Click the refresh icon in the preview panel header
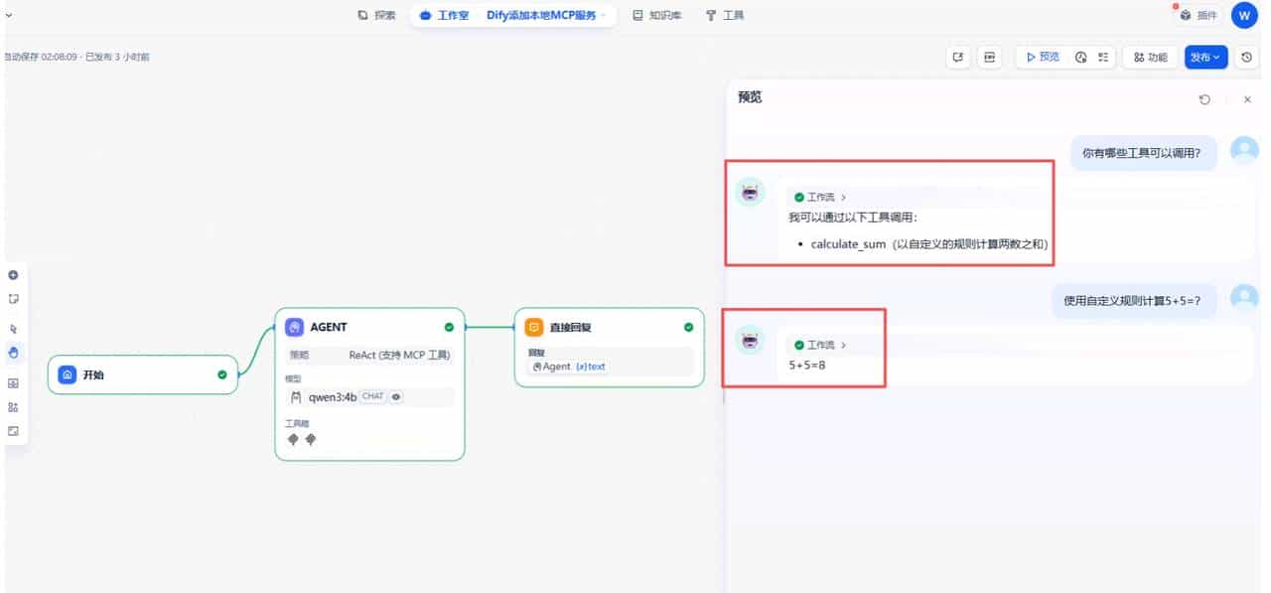This screenshot has width=1271, height=593. point(1204,98)
